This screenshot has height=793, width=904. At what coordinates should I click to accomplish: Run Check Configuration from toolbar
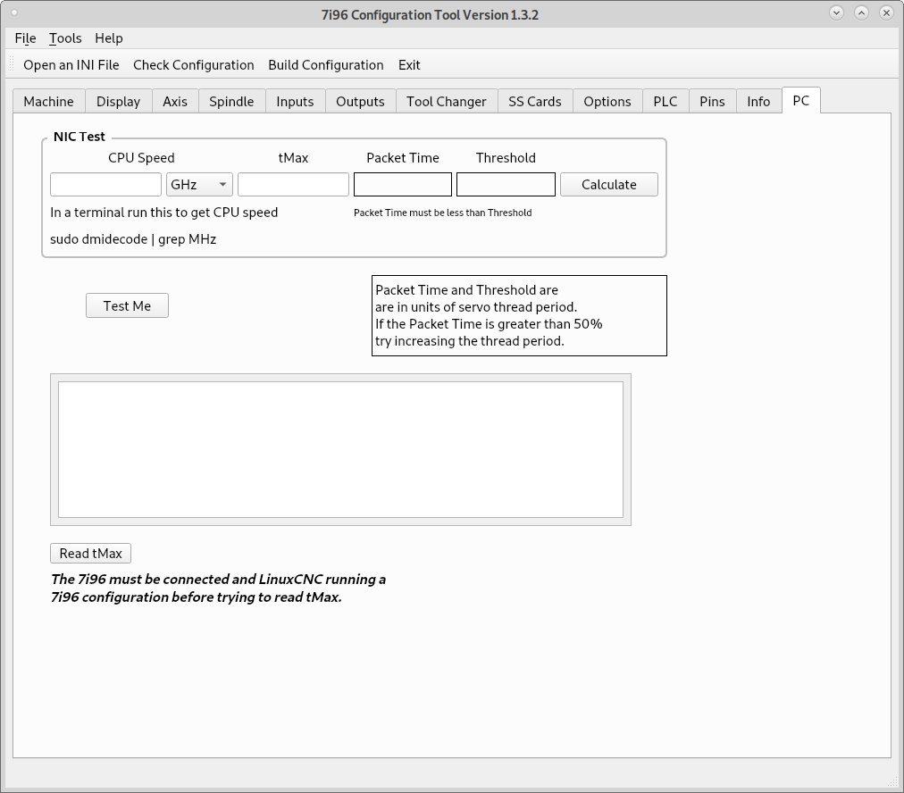click(194, 65)
